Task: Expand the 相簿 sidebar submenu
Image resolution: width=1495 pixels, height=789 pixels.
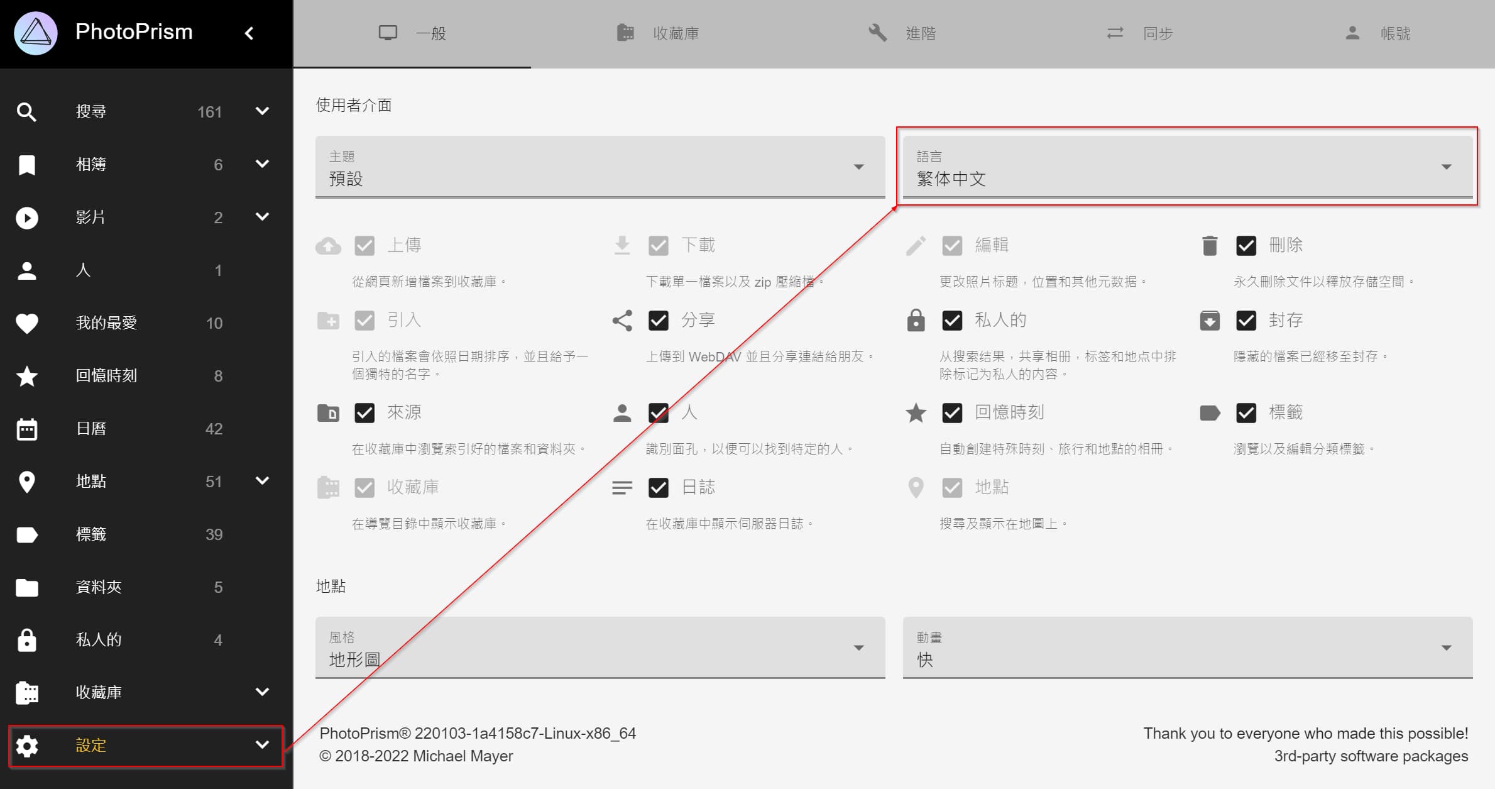Action: 263,164
